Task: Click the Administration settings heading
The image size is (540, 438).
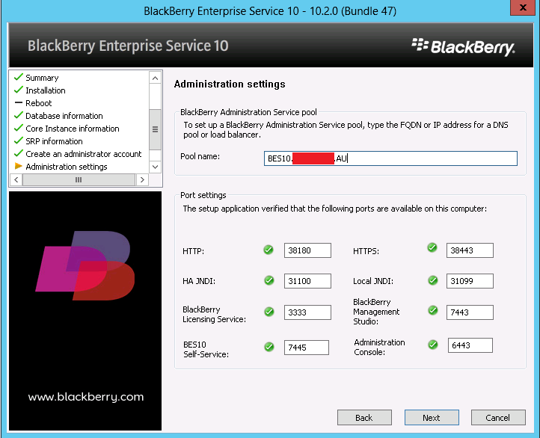Action: point(230,84)
